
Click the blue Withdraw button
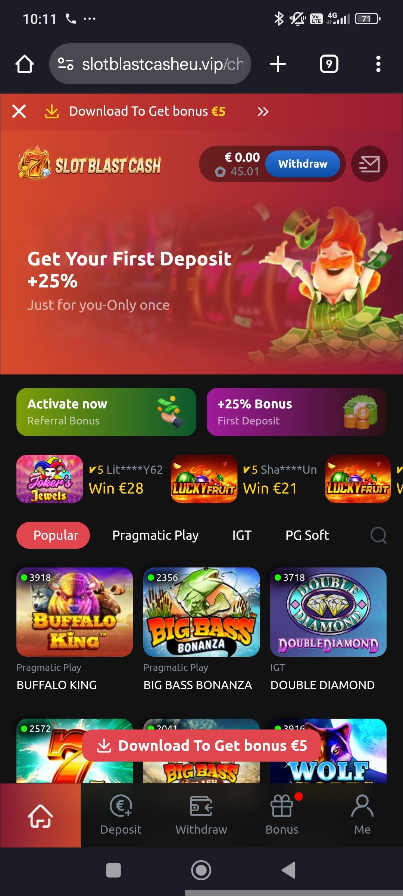(303, 164)
